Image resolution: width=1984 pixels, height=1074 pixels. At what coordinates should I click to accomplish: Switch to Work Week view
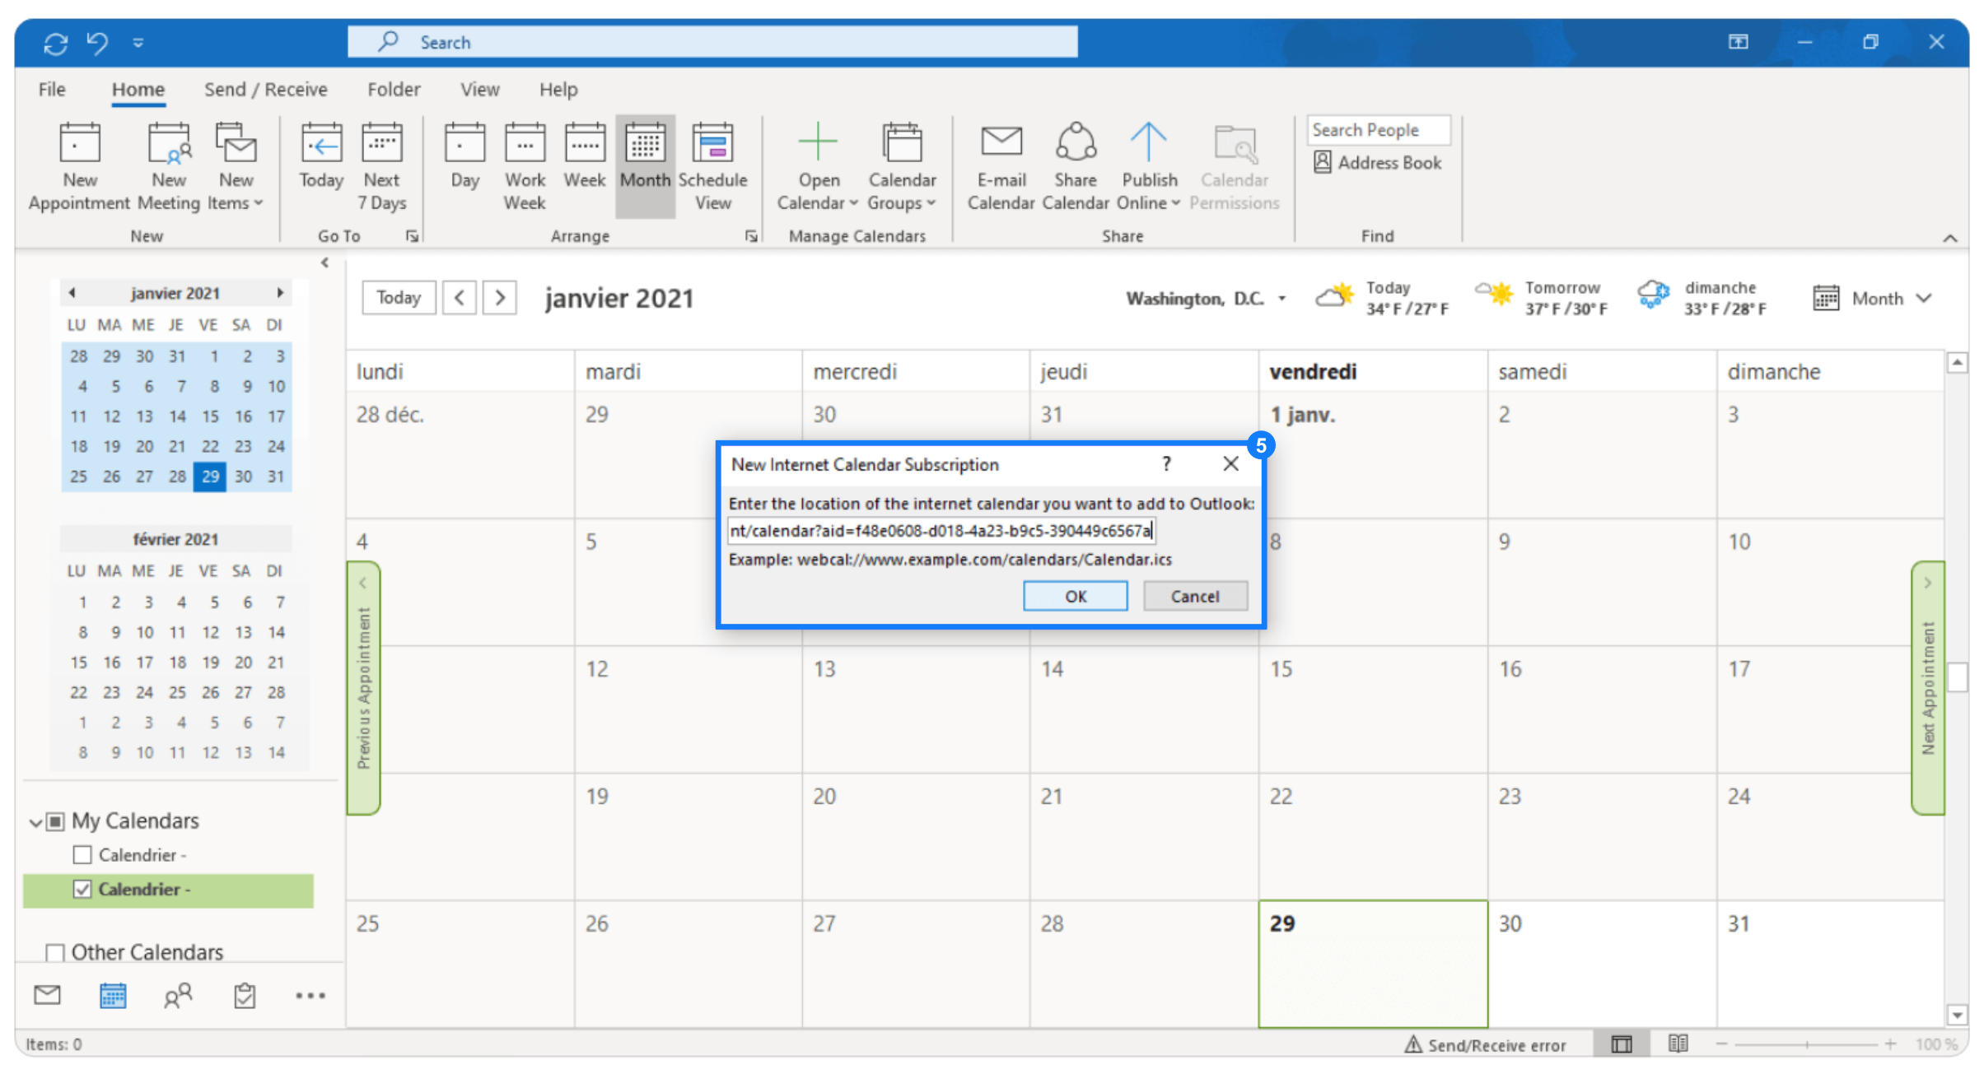click(525, 167)
